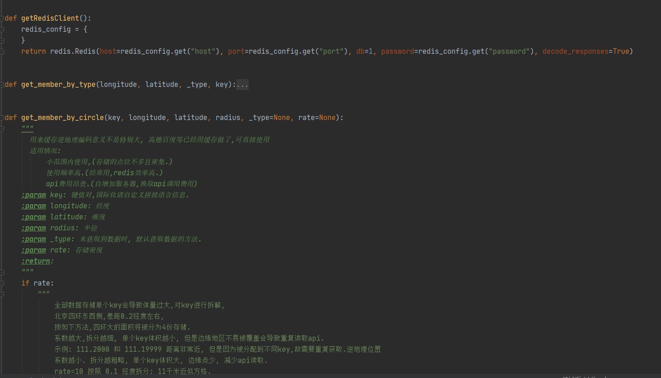This screenshot has height=378, width=661.
Task: Click comment line '全部数据存储单个key'
Action: coord(139,305)
